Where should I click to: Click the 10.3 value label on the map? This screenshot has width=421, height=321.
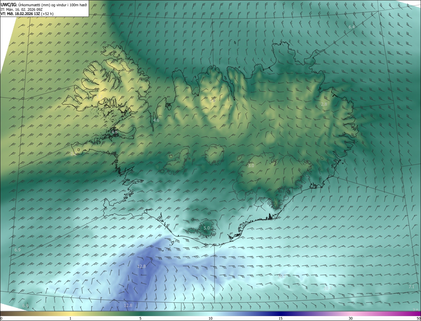click(328, 289)
